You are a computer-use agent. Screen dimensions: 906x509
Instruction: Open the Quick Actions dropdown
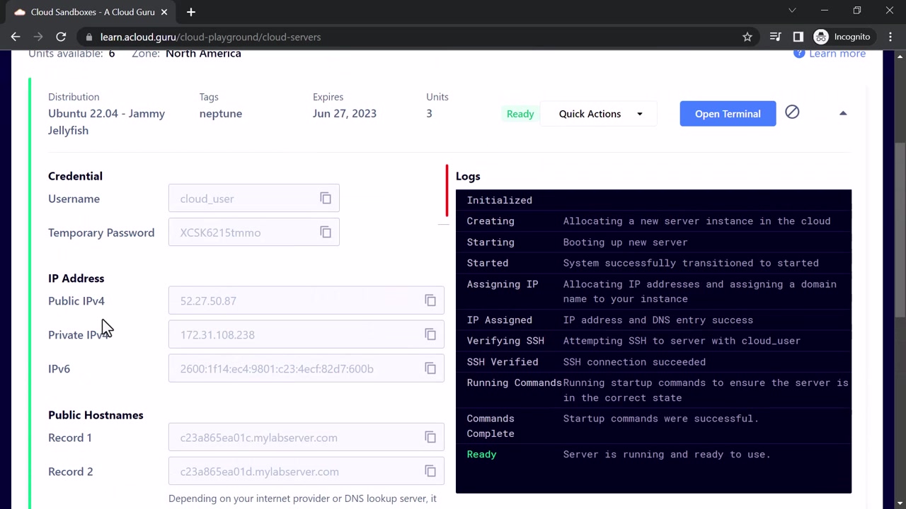coord(599,114)
